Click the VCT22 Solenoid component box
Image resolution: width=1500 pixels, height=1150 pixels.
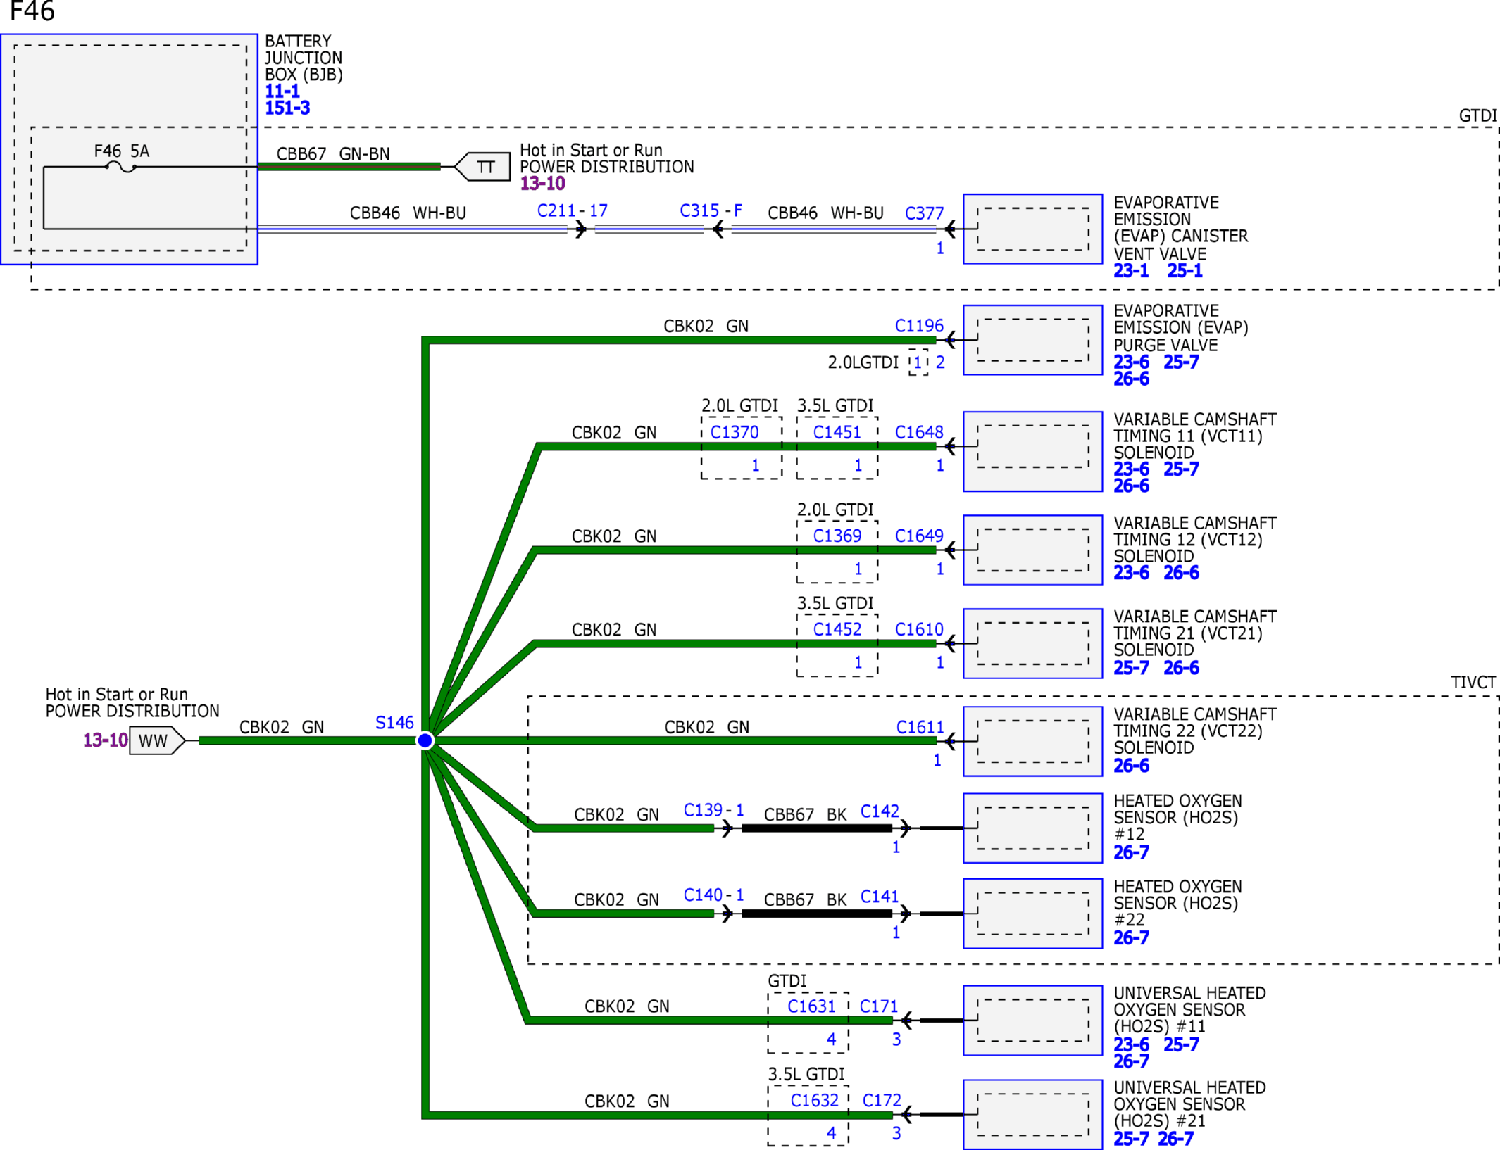tap(1032, 741)
